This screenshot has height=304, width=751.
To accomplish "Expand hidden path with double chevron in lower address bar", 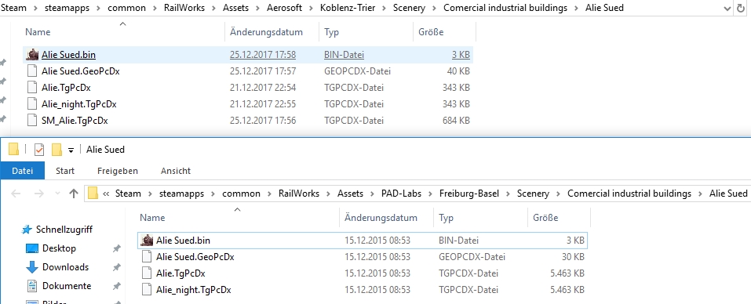I will (x=106, y=194).
